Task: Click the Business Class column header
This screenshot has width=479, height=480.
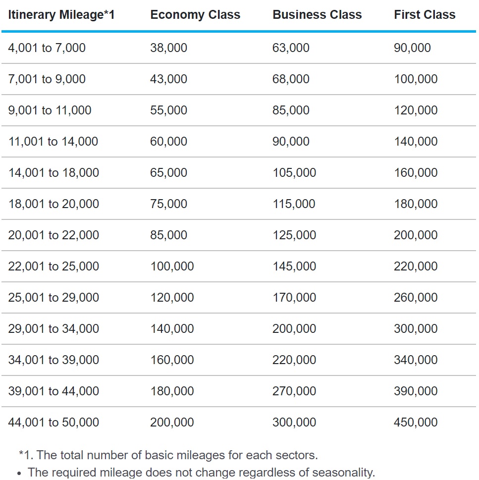Action: pyautogui.click(x=317, y=15)
